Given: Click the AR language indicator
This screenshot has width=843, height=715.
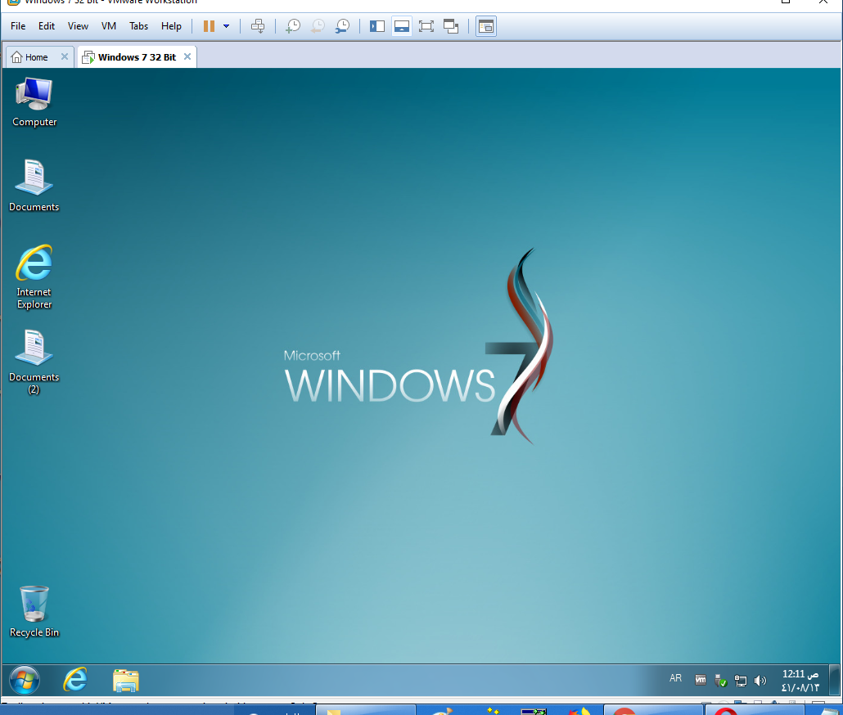Looking at the screenshot, I should tap(675, 678).
